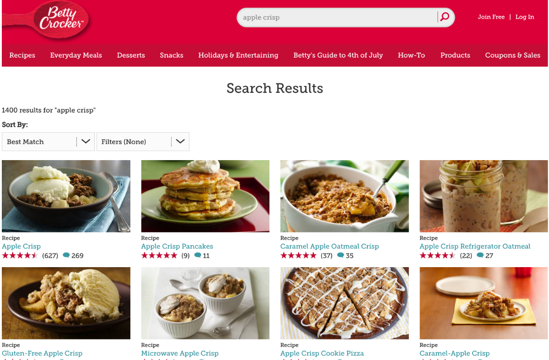Screen dimensions: 549x360
Task: Click comment bubble for Caramel Apple Oatmeal Crisp
Action: click(x=341, y=255)
